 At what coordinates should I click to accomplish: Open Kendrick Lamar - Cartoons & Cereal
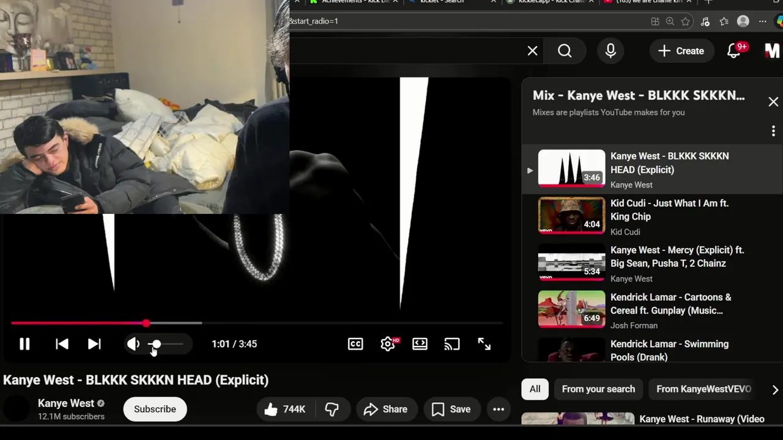(x=651, y=311)
